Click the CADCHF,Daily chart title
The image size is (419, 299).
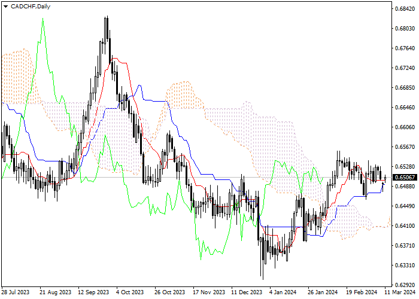click(31, 7)
